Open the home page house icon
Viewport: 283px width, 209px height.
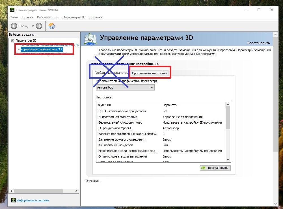coord(52,26)
